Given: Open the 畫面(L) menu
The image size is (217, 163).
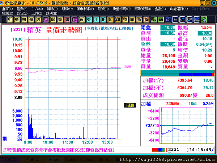Looking at the screenshot, I should click(7, 9).
